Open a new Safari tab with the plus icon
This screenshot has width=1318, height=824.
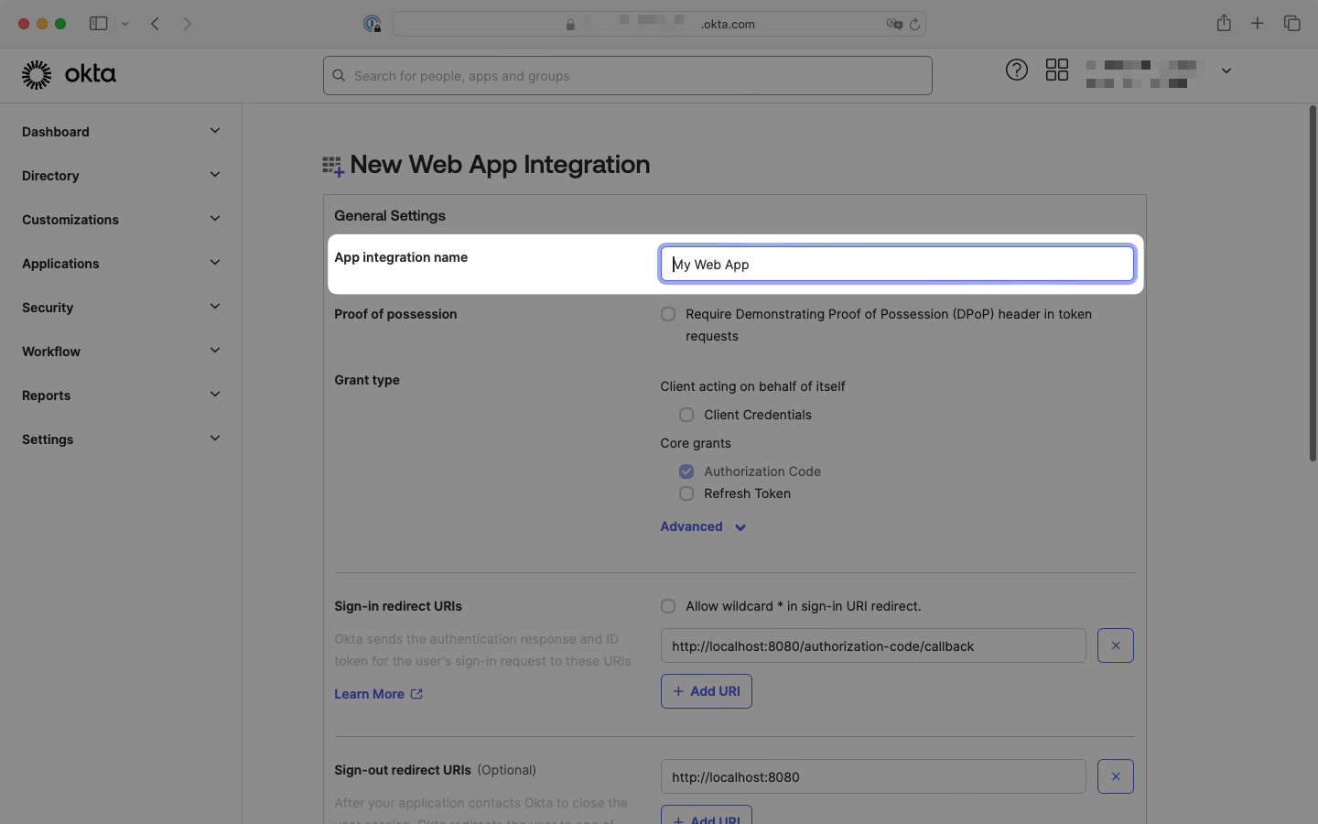pyautogui.click(x=1258, y=23)
